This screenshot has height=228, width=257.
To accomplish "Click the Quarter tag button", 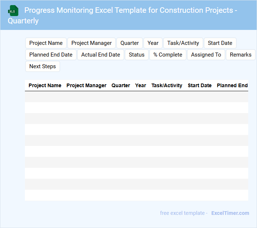I will click(x=130, y=43).
